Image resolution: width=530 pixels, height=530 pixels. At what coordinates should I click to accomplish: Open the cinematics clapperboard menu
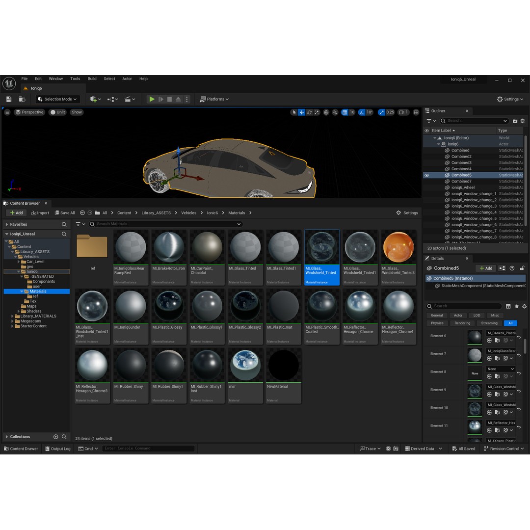[130, 99]
